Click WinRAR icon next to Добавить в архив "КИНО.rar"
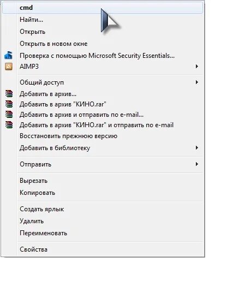 point(9,104)
